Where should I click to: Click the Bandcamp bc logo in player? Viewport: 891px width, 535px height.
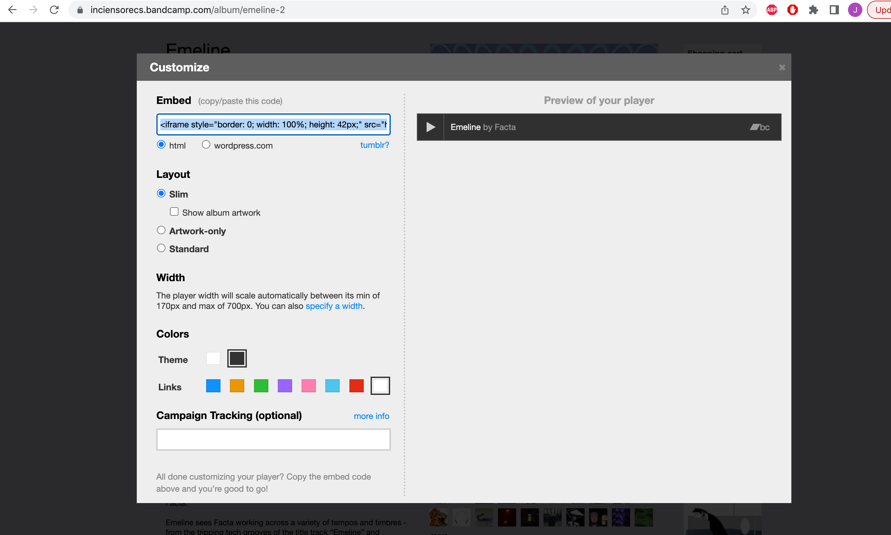tap(759, 127)
